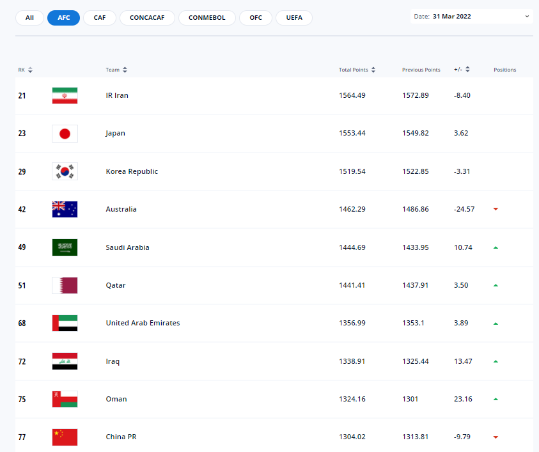This screenshot has height=452, width=539.
Task: Click the Japan flag icon
Action: (x=65, y=134)
